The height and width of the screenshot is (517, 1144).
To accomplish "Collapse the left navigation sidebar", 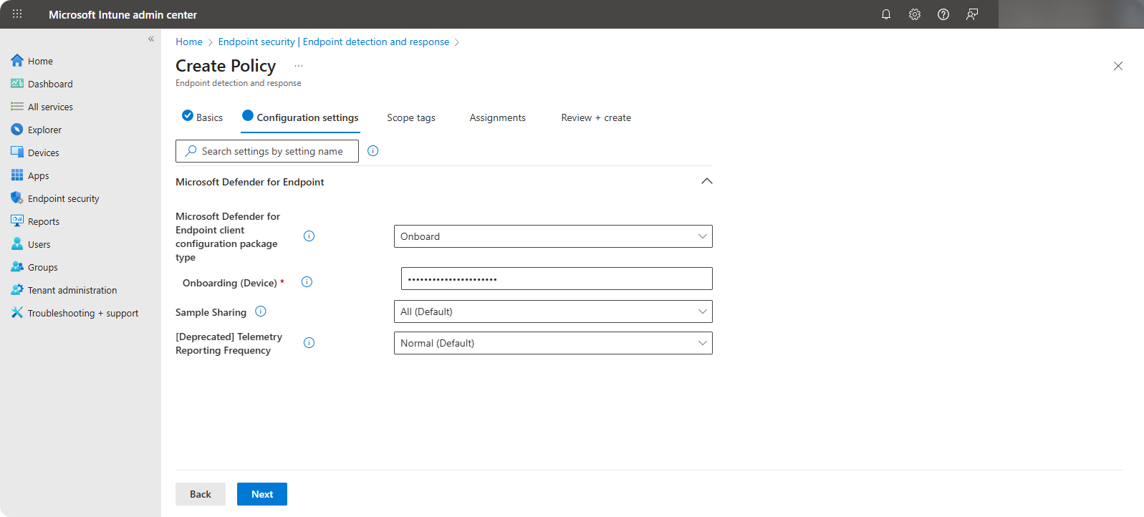I will 151,39.
